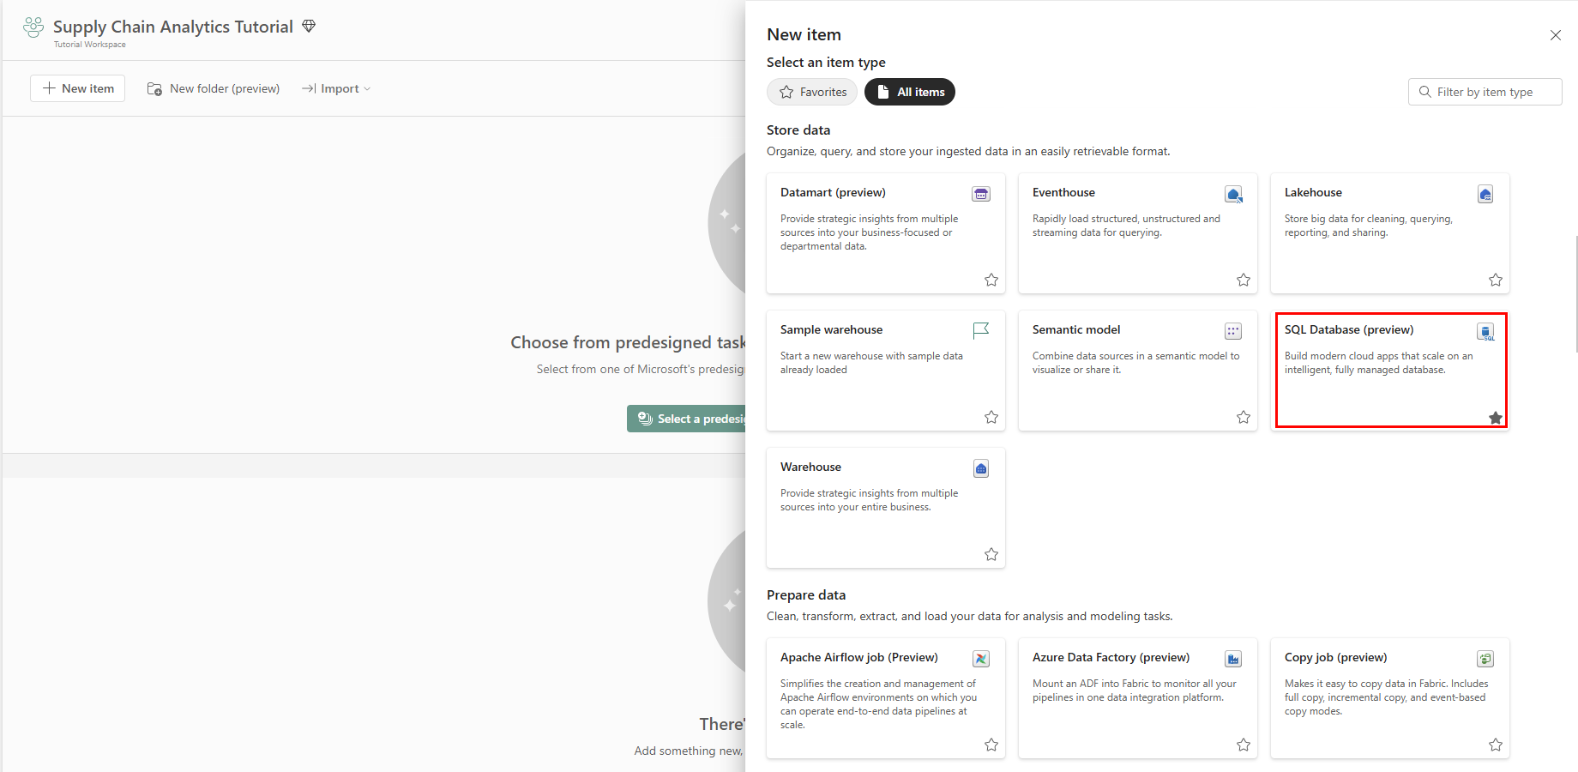Image resolution: width=1578 pixels, height=772 pixels.
Task: Click the Sample warehouse flag icon
Action: click(981, 330)
